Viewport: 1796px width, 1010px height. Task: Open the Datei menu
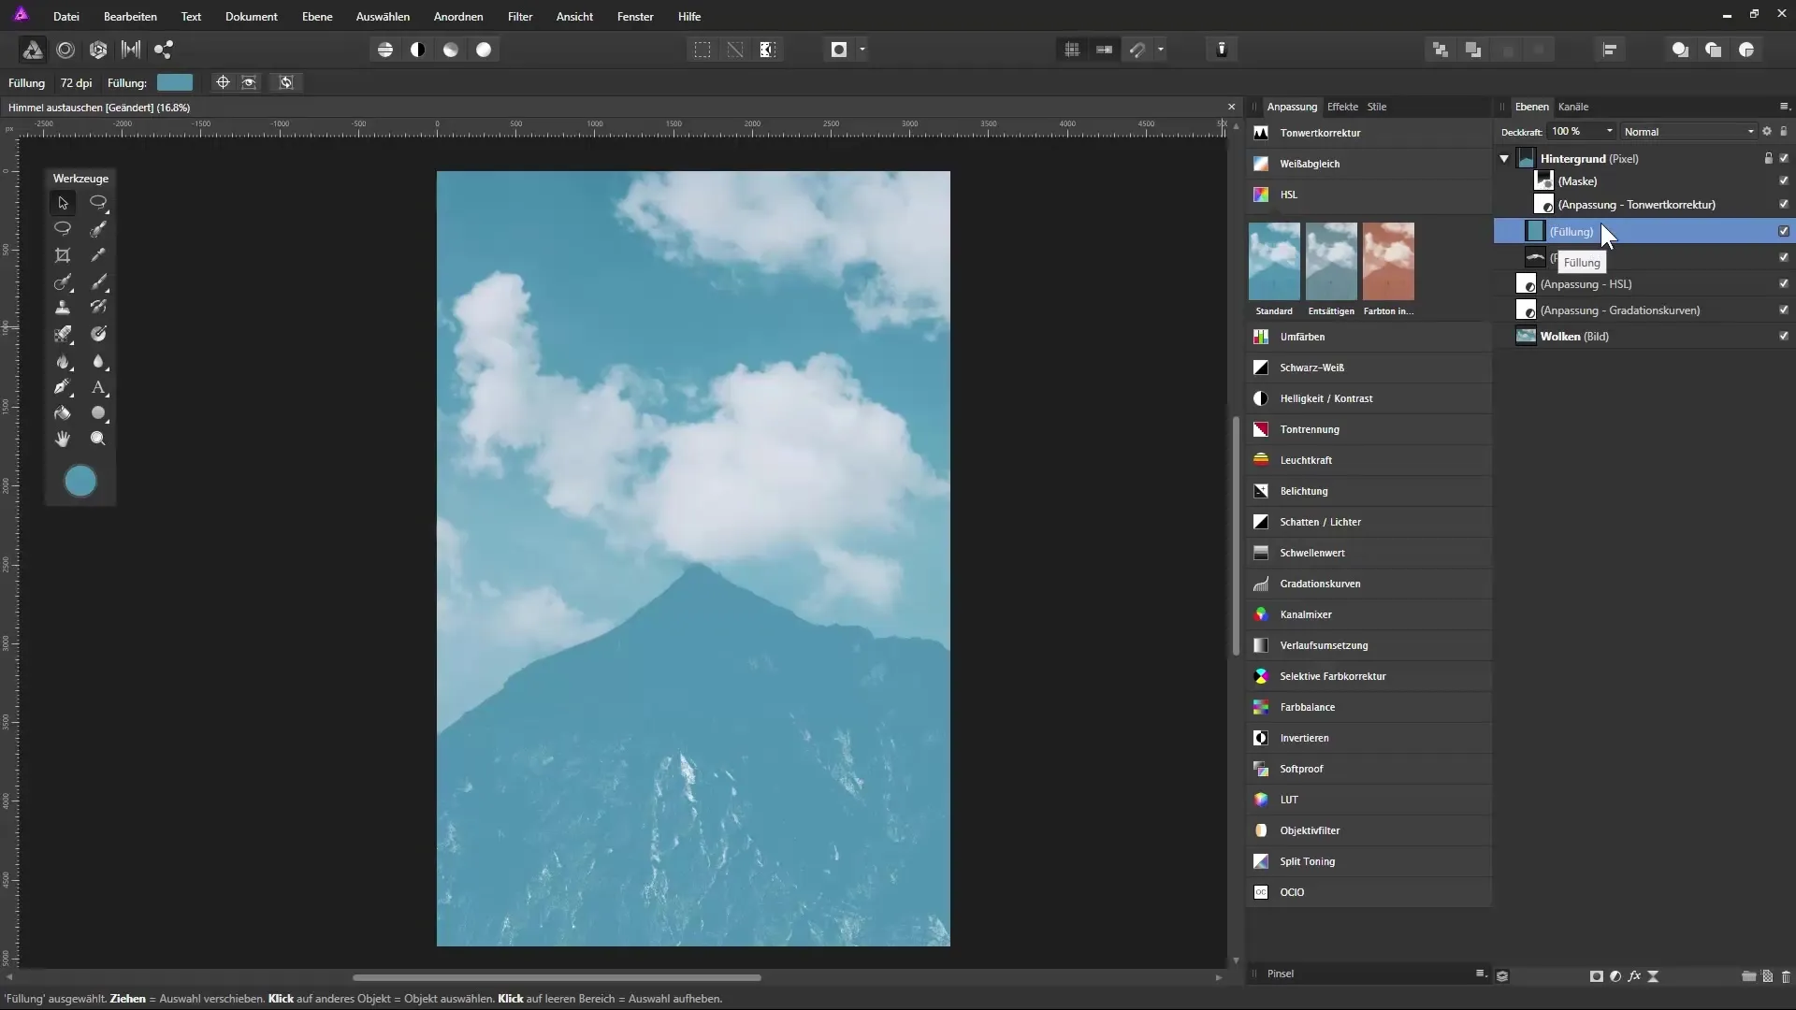click(66, 17)
